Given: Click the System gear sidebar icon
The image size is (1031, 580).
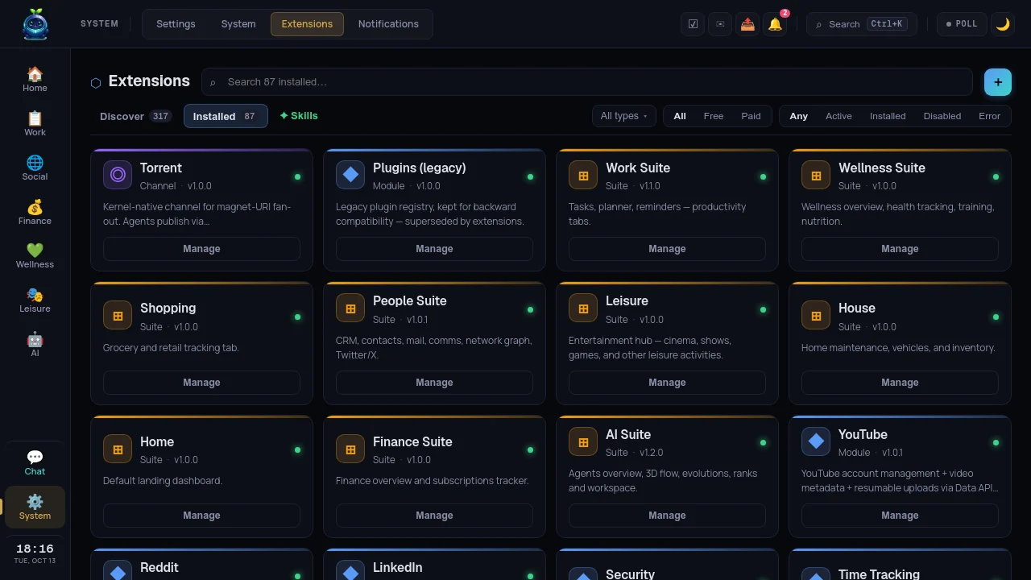Looking at the screenshot, I should click(35, 507).
